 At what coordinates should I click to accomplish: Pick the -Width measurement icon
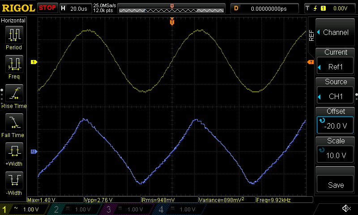pos(14,181)
